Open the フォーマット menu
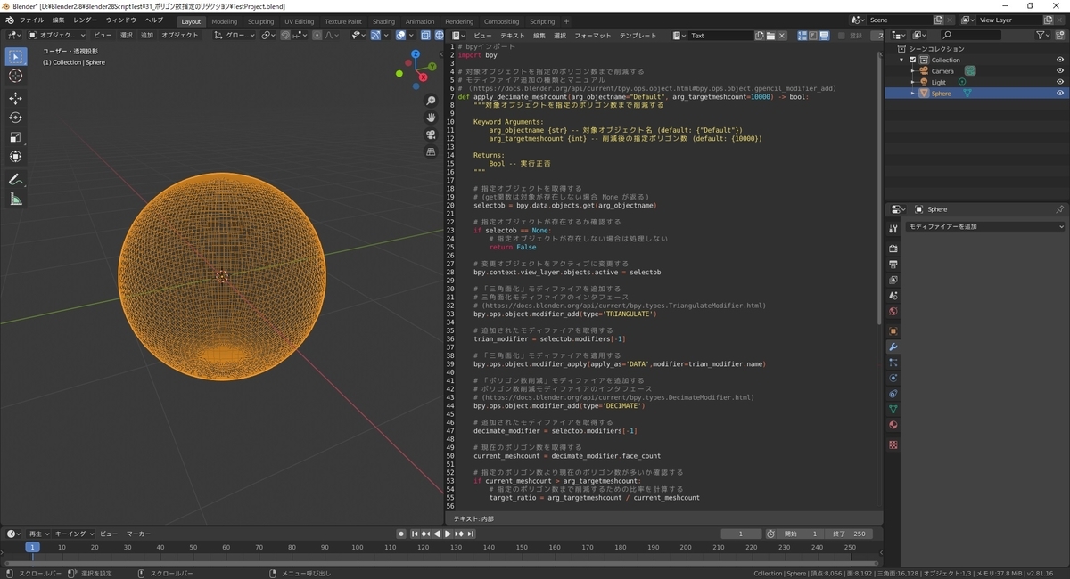Viewport: 1070px width, 579px height. (x=593, y=36)
